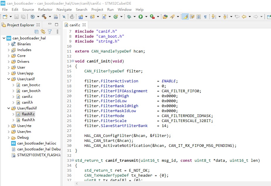Start debugging with the bug icon

(129, 17)
